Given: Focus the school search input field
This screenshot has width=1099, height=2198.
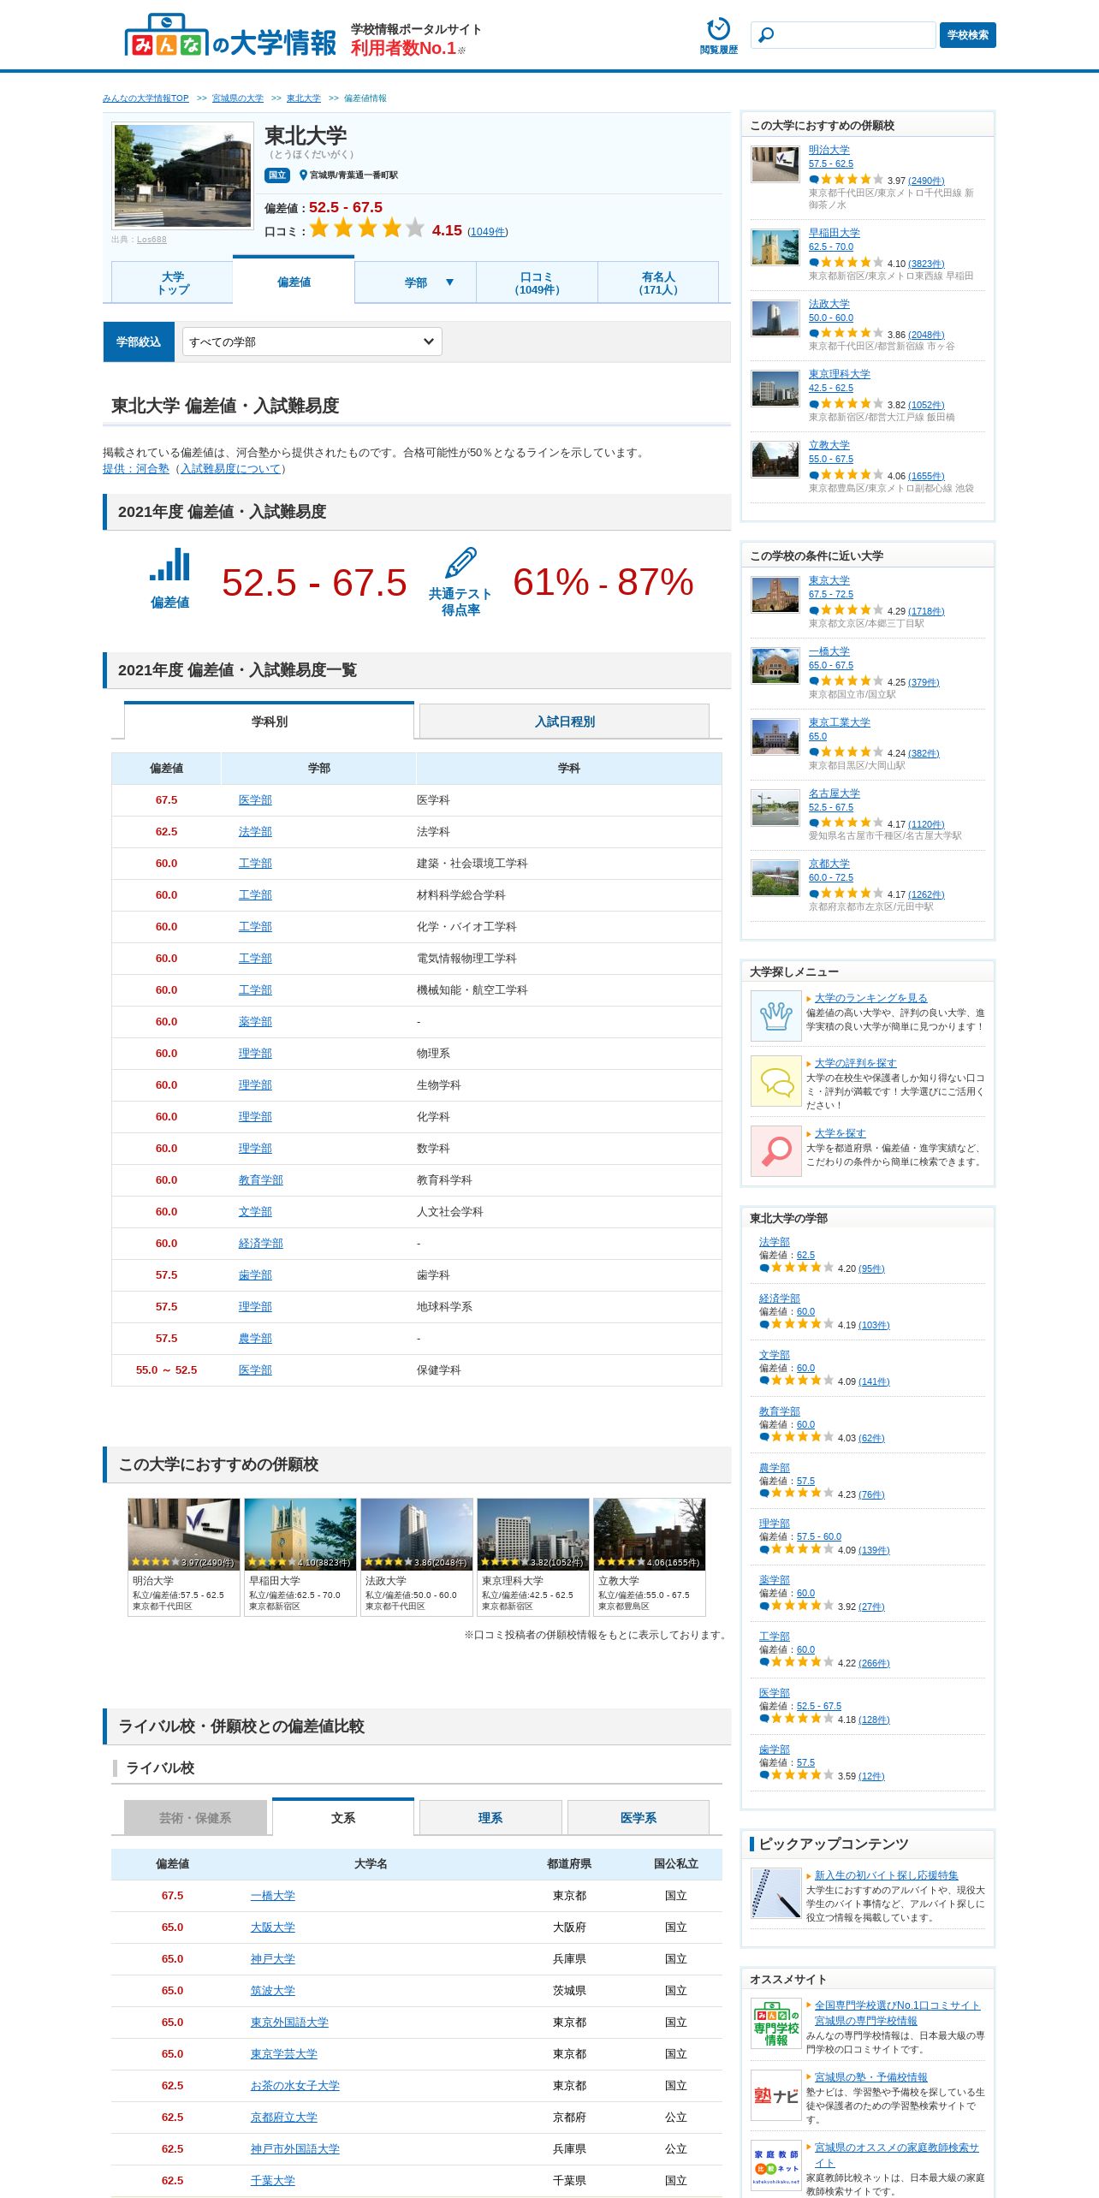Looking at the screenshot, I should pyautogui.click(x=843, y=35).
